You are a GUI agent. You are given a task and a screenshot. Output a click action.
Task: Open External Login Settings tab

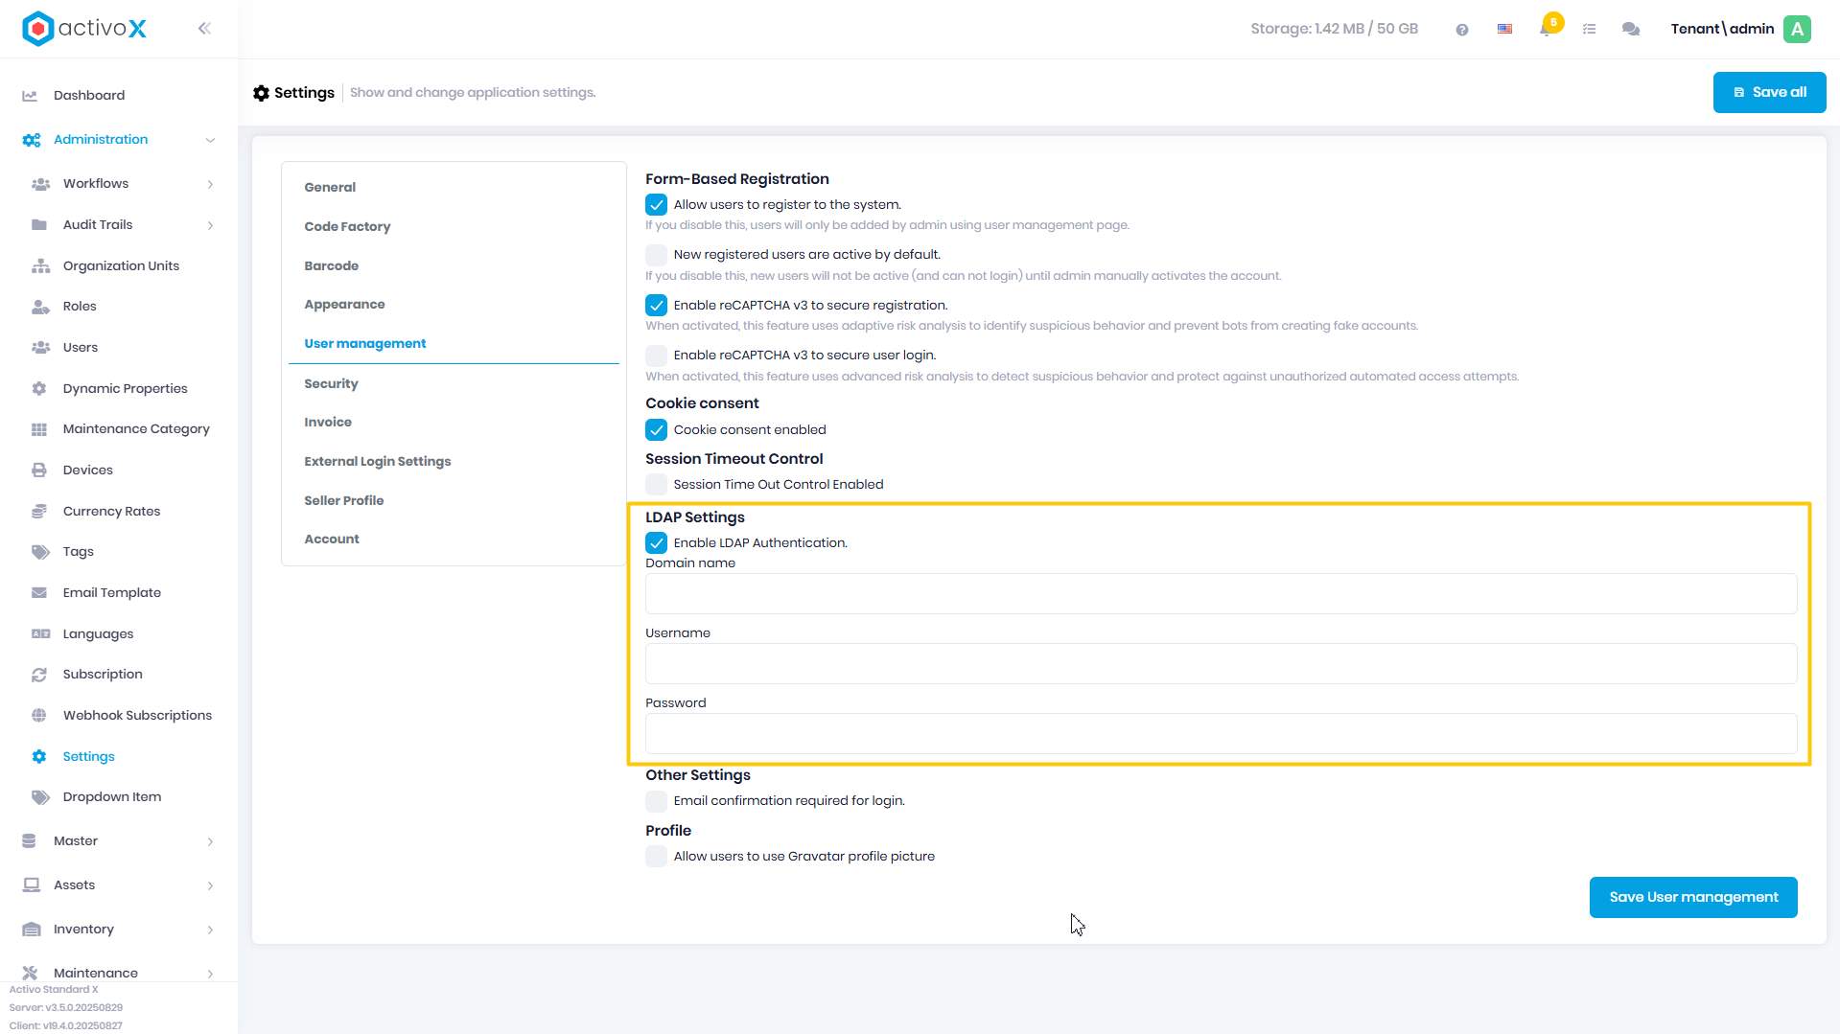pyautogui.click(x=377, y=462)
